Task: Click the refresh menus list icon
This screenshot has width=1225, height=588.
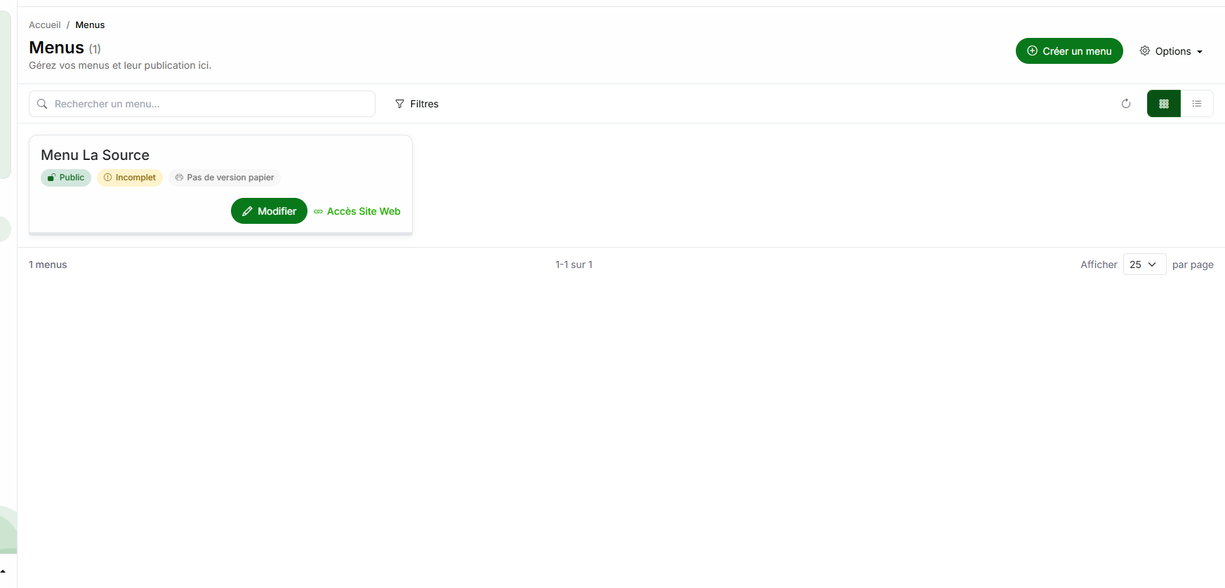Action: click(x=1126, y=104)
